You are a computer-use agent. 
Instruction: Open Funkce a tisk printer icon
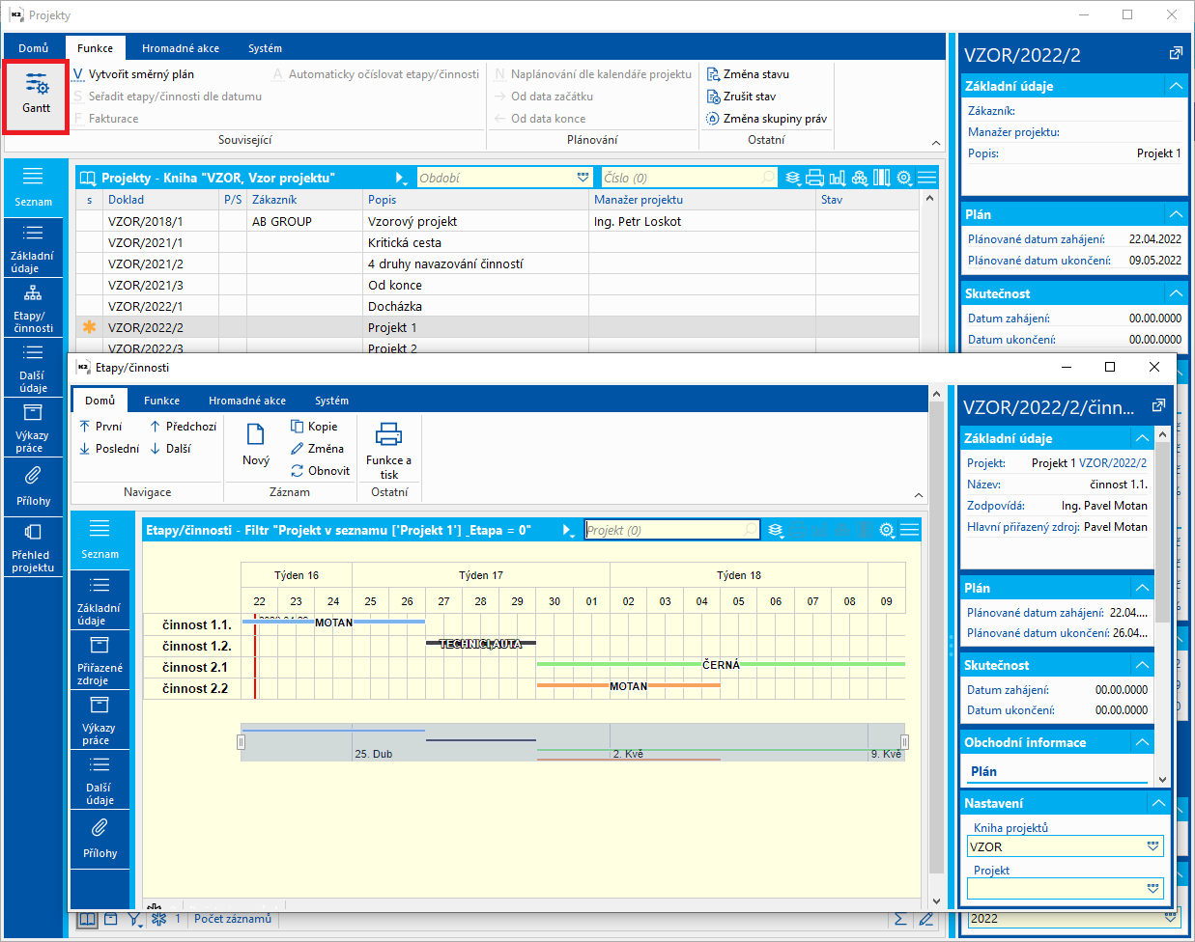click(388, 446)
